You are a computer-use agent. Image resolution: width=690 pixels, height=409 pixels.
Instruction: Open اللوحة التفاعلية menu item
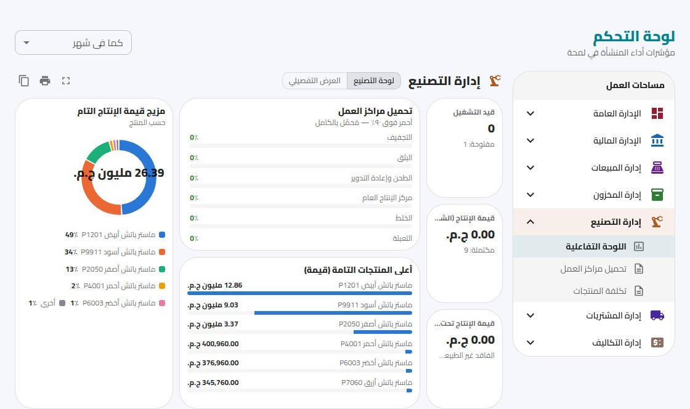pos(594,247)
